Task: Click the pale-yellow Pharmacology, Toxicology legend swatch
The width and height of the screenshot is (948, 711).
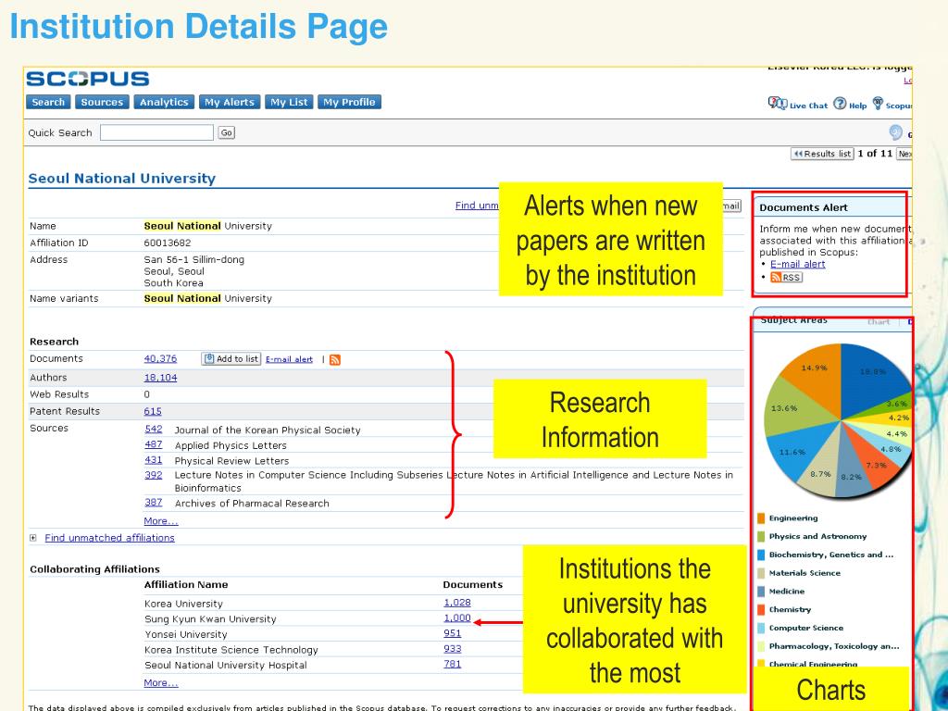Action: click(761, 646)
